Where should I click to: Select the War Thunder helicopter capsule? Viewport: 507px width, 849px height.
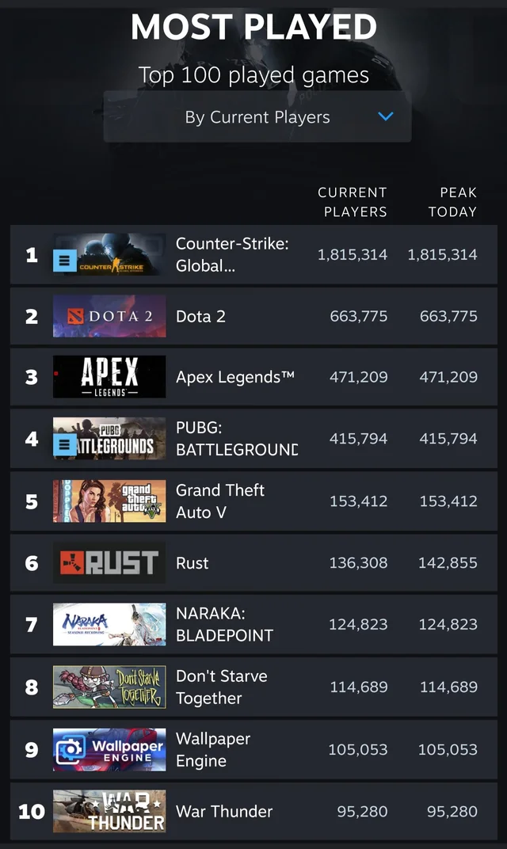(109, 811)
